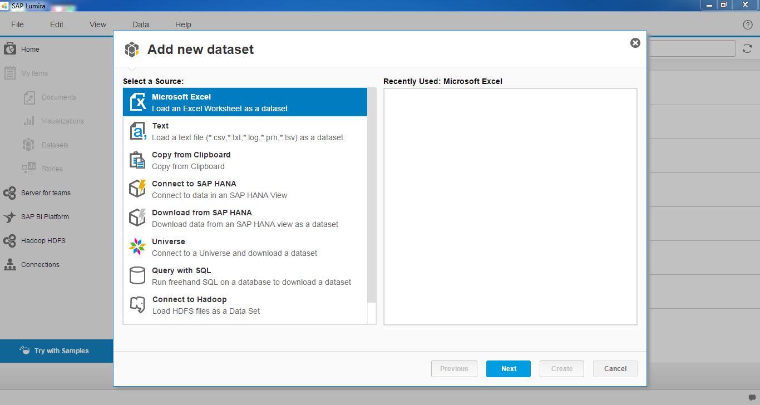Click the dataset cube icon in dialog header
This screenshot has height=405, width=760.
coord(132,50)
